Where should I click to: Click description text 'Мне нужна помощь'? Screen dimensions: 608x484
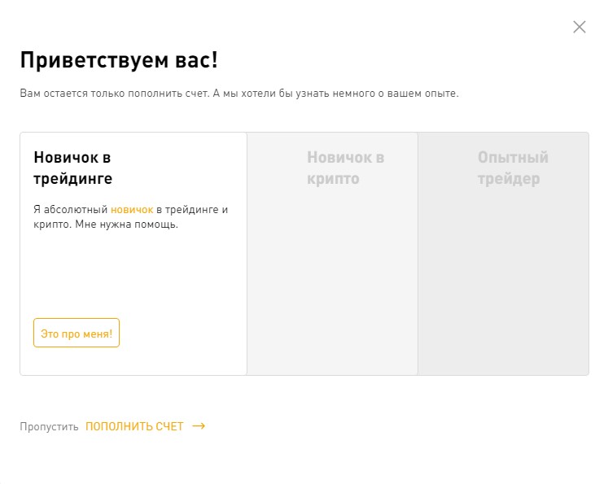(126, 225)
